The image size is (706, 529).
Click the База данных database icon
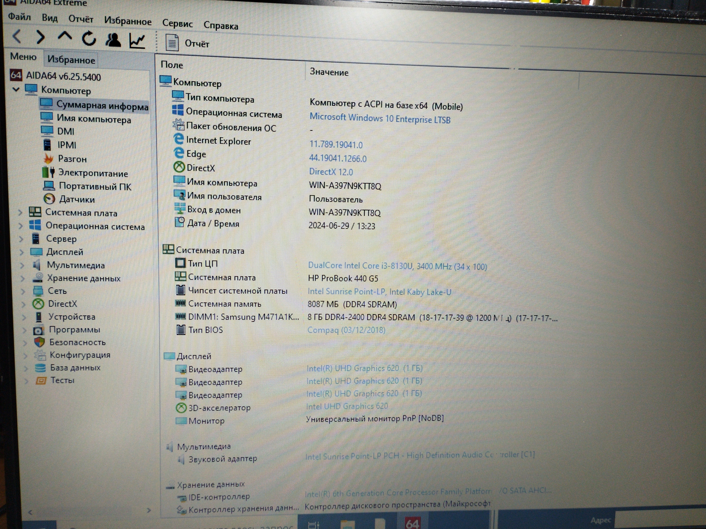coord(40,368)
